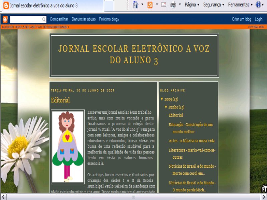Click the Blog Archive heading
The height and width of the screenshot is (200, 267).
(x=172, y=90)
